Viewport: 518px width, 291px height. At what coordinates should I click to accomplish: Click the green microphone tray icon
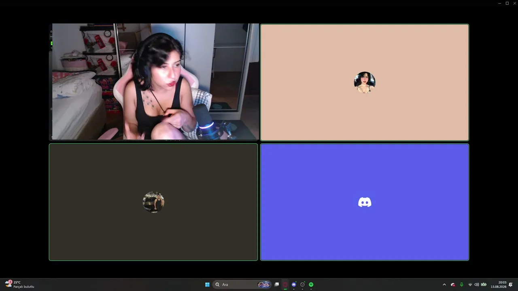tap(461, 285)
